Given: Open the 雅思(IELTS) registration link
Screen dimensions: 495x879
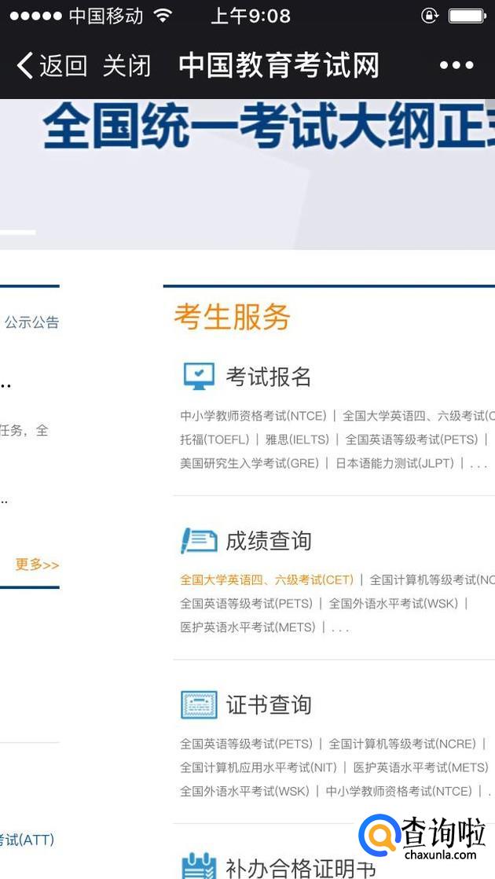Looking at the screenshot, I should 297,439.
